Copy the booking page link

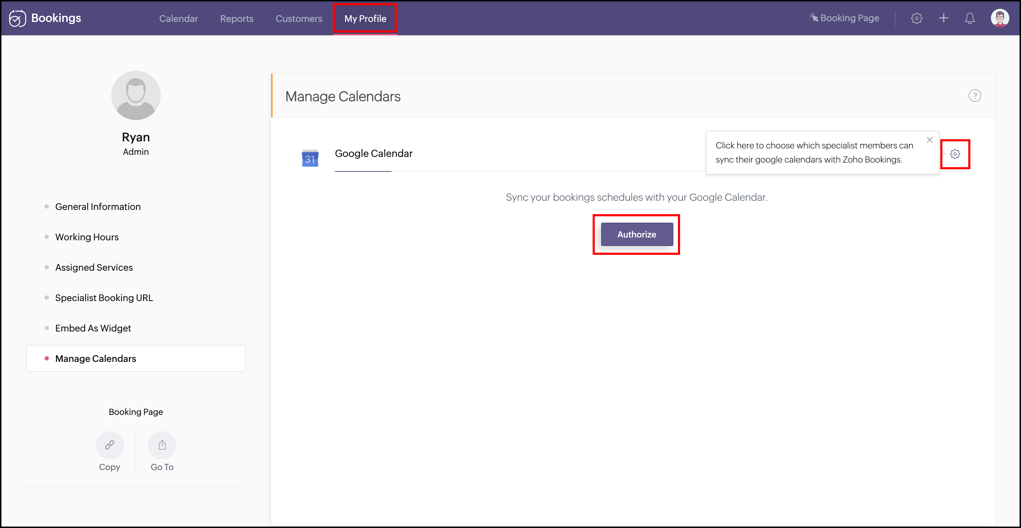109,445
